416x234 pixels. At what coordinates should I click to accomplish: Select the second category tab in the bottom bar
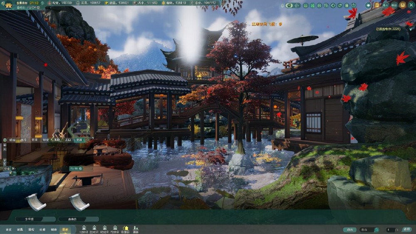(20, 229)
